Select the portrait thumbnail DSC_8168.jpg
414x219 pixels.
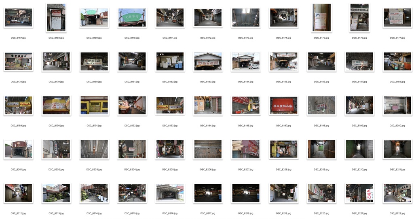(x=56, y=18)
